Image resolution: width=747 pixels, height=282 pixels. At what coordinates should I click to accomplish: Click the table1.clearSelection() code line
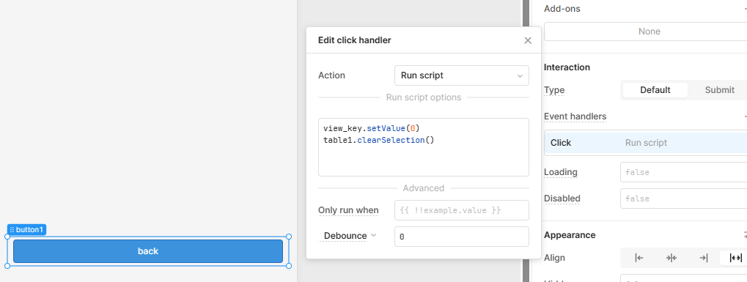coord(379,140)
